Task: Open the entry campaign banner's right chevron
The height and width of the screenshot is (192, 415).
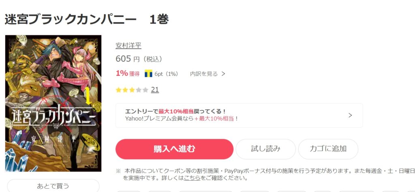Action: point(350,115)
